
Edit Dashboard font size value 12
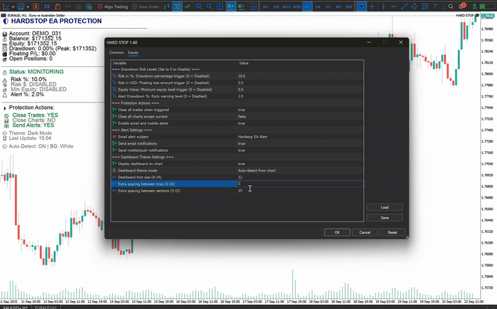pyautogui.click(x=300, y=177)
